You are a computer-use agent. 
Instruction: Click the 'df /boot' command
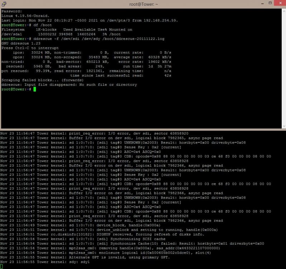(43, 25)
